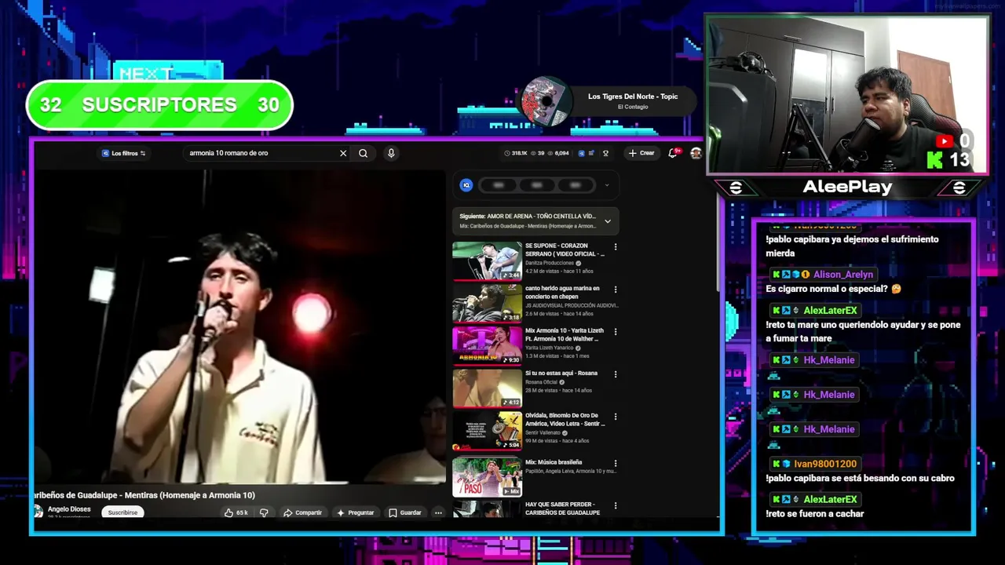Click the webcam feed overlay
This screenshot has height=565, width=1005.
coord(846,94)
